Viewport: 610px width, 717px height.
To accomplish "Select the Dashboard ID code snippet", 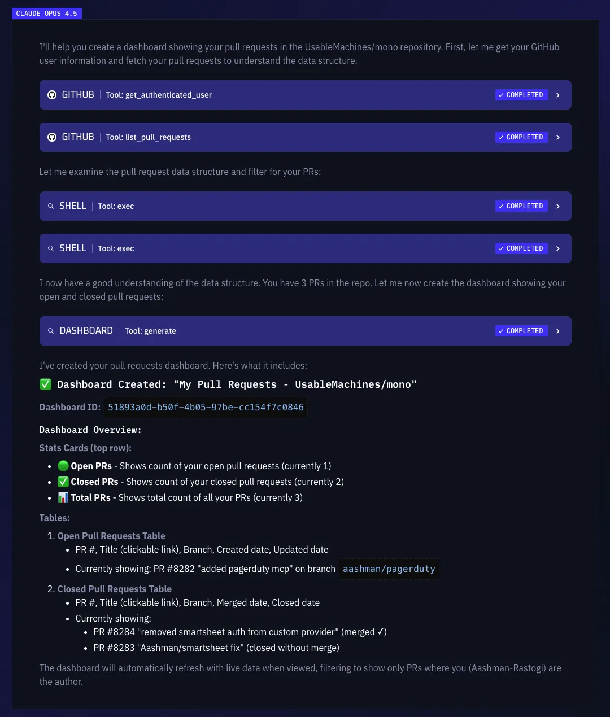I will tap(206, 407).
